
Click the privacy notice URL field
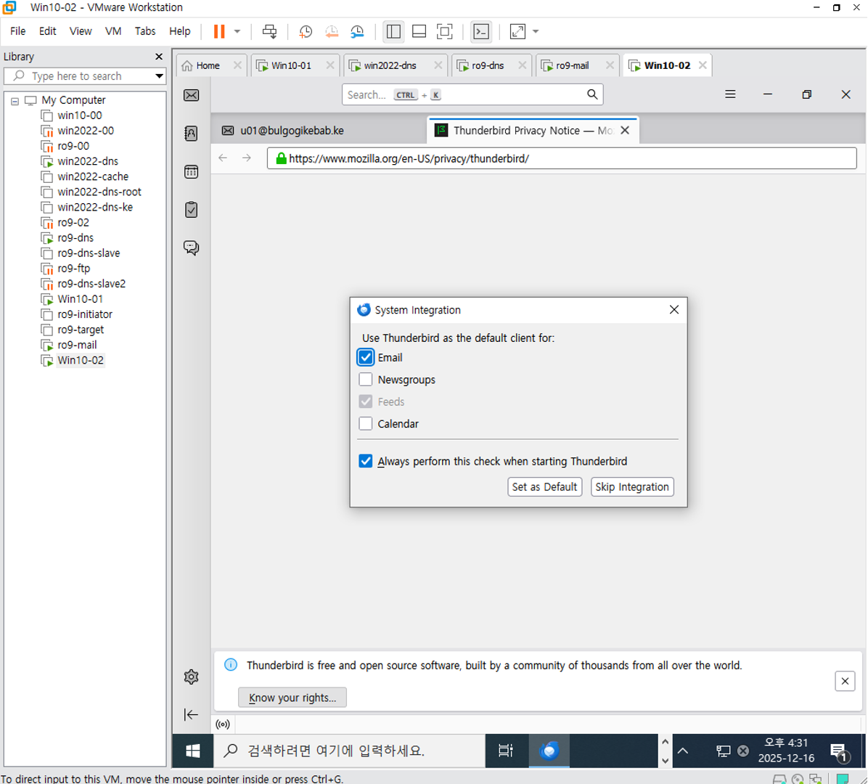point(562,158)
